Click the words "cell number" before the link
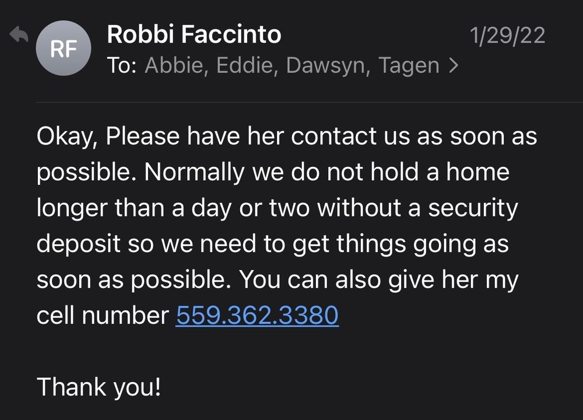This screenshot has height=420, width=583. (103, 316)
